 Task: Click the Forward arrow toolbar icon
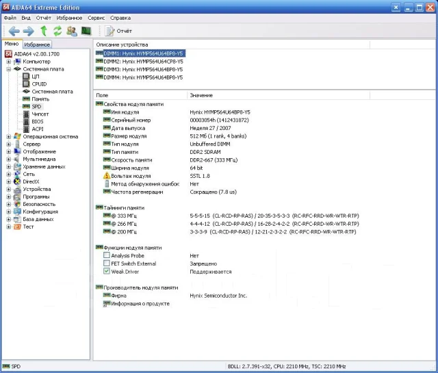29,31
